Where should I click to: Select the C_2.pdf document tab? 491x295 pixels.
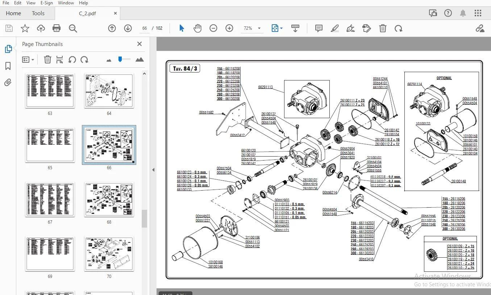(87, 13)
